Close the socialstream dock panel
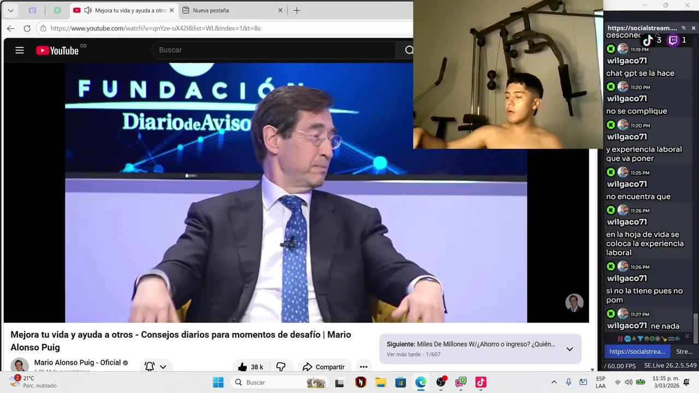This screenshot has width=699, height=393. point(694,28)
